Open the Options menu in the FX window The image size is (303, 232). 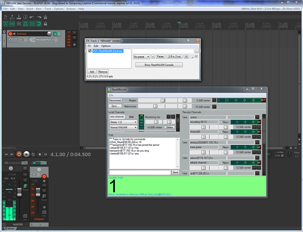[x=106, y=46]
